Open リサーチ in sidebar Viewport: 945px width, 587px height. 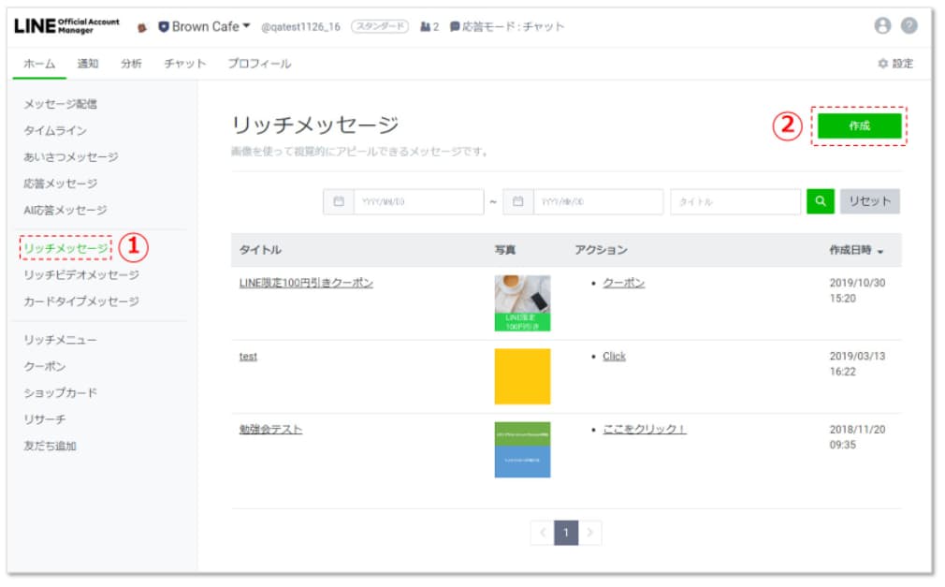click(x=45, y=419)
